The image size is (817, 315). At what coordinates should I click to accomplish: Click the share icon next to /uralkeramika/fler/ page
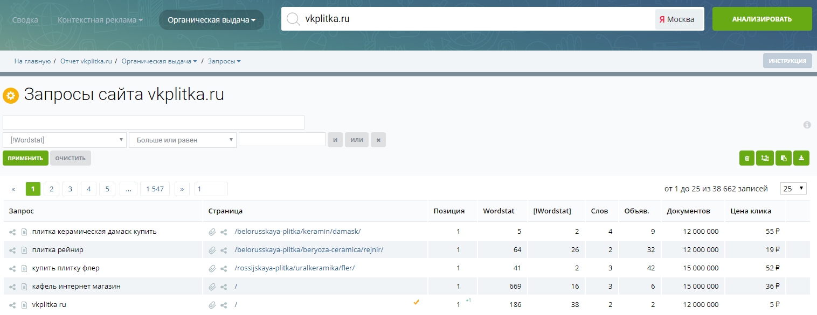[224, 268]
